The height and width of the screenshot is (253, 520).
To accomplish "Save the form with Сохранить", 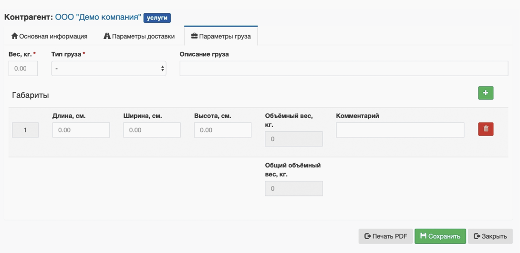I will (x=440, y=236).
